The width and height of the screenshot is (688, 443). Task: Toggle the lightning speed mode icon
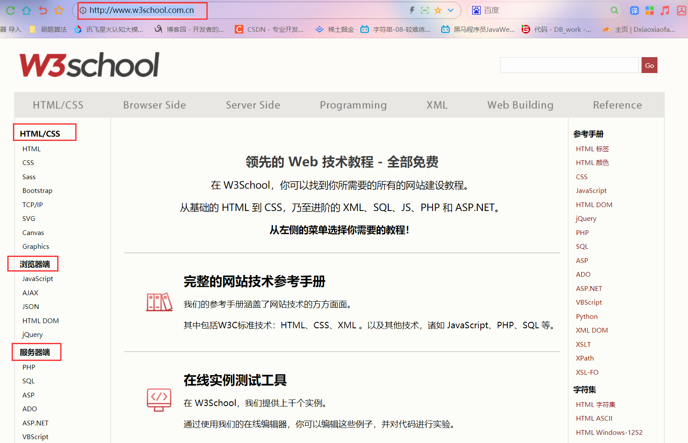click(x=412, y=10)
